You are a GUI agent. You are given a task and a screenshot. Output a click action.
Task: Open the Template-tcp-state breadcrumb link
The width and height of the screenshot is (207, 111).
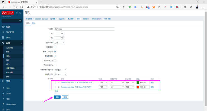tap(41, 19)
